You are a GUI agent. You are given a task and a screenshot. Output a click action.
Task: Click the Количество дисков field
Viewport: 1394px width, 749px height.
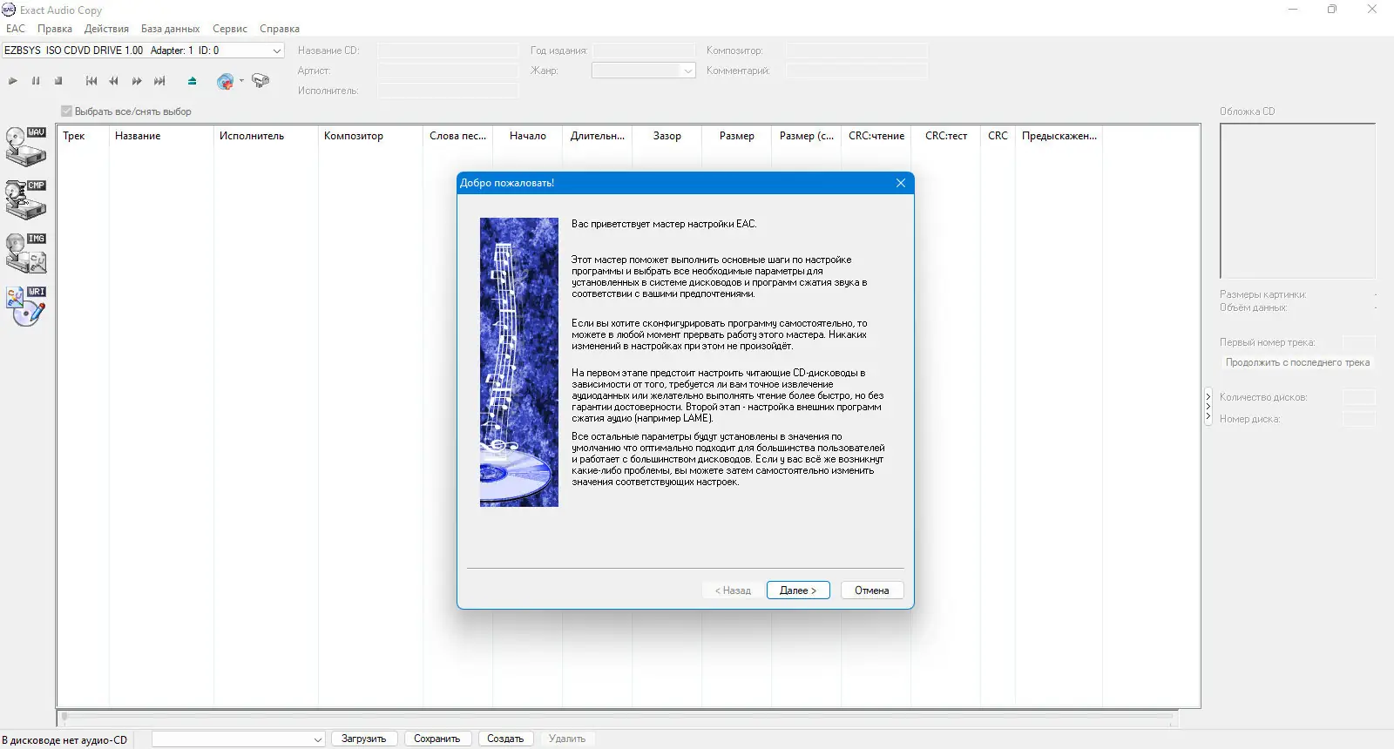[1359, 397]
